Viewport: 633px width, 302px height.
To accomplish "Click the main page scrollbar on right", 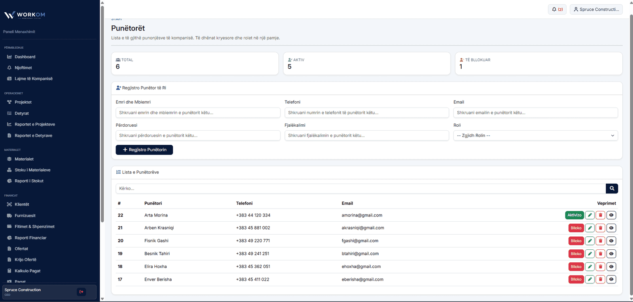I will pos(631,154).
